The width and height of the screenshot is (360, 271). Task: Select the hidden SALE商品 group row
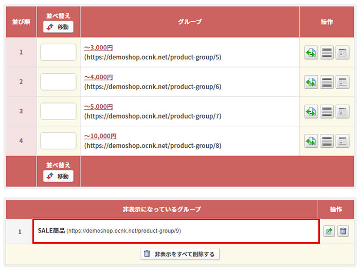point(176,231)
